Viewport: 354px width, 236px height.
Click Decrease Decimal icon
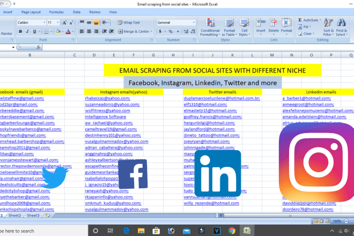tap(193, 32)
